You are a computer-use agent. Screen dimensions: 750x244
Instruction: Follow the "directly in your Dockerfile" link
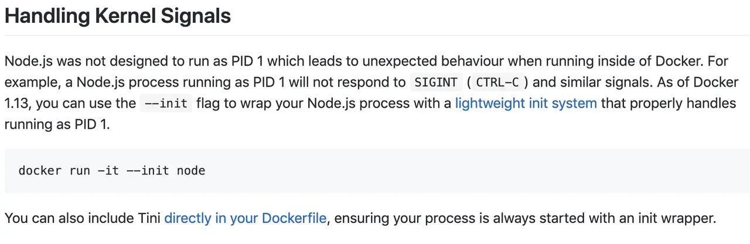(245, 219)
